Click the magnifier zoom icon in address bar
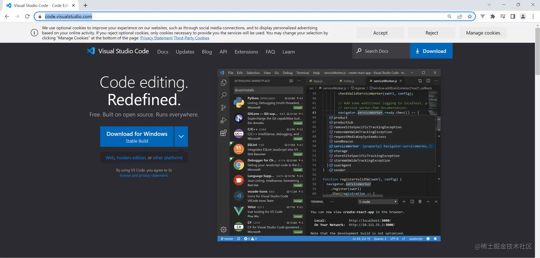 pos(450,16)
